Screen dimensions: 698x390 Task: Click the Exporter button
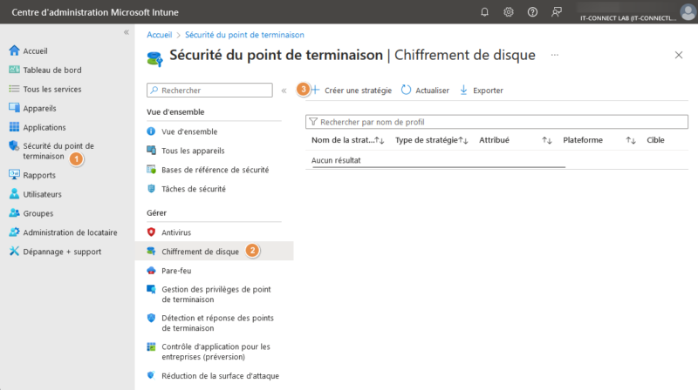point(482,91)
